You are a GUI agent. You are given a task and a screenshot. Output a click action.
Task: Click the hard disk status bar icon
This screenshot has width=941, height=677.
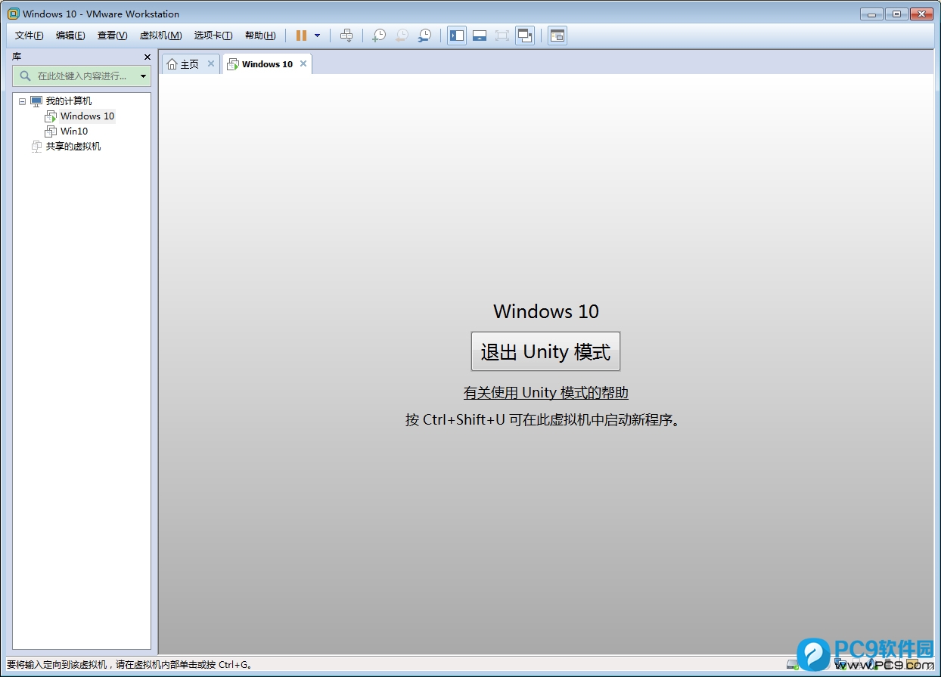point(793,665)
